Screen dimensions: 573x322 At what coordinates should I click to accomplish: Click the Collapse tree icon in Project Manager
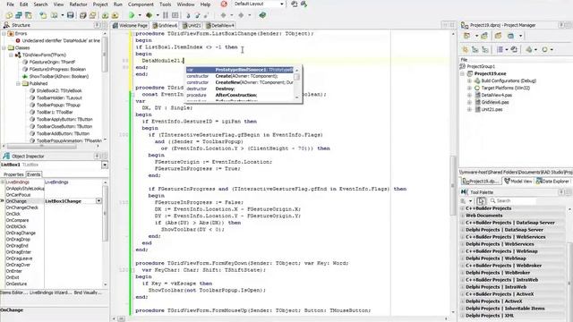(485, 50)
